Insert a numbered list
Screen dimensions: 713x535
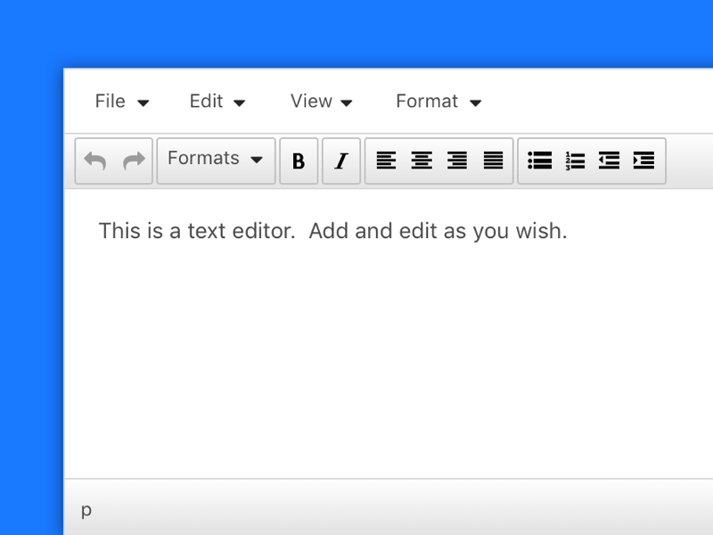[575, 160]
